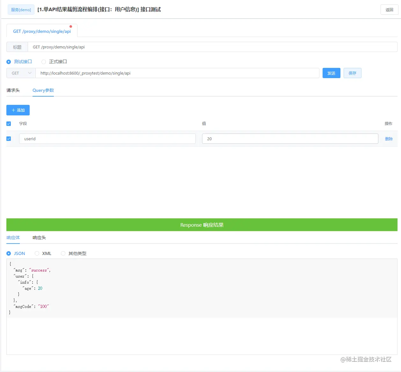Click the 返回 button at top right
Screen dimensions: 401x372
(x=389, y=10)
